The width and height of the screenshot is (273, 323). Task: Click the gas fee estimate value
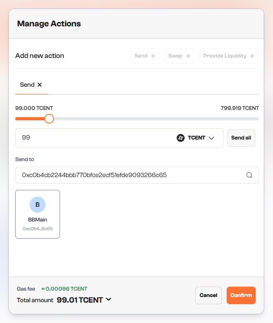(64, 289)
